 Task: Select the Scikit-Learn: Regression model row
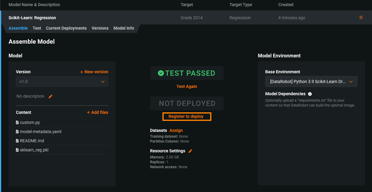click(x=92, y=18)
